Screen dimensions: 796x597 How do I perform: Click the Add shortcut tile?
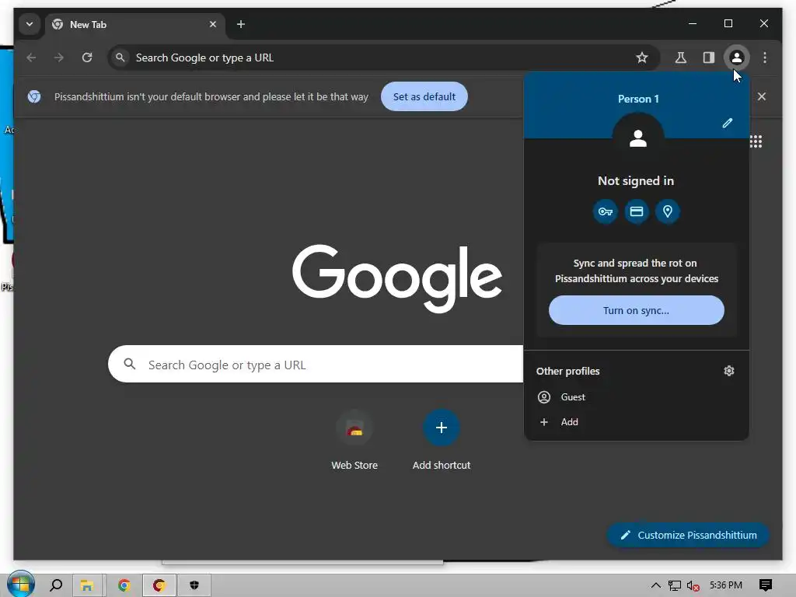click(442, 441)
